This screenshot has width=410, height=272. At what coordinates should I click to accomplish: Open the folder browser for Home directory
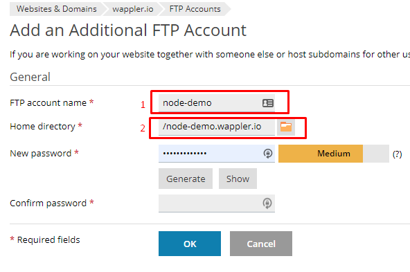[286, 127]
